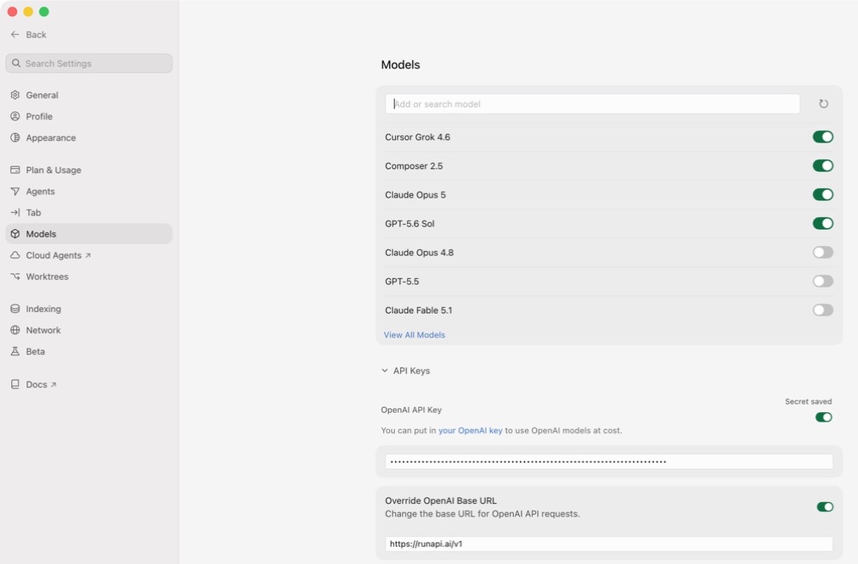Viewport: 858px width, 564px height.
Task: Select Agents in the sidebar
Action: point(89,192)
